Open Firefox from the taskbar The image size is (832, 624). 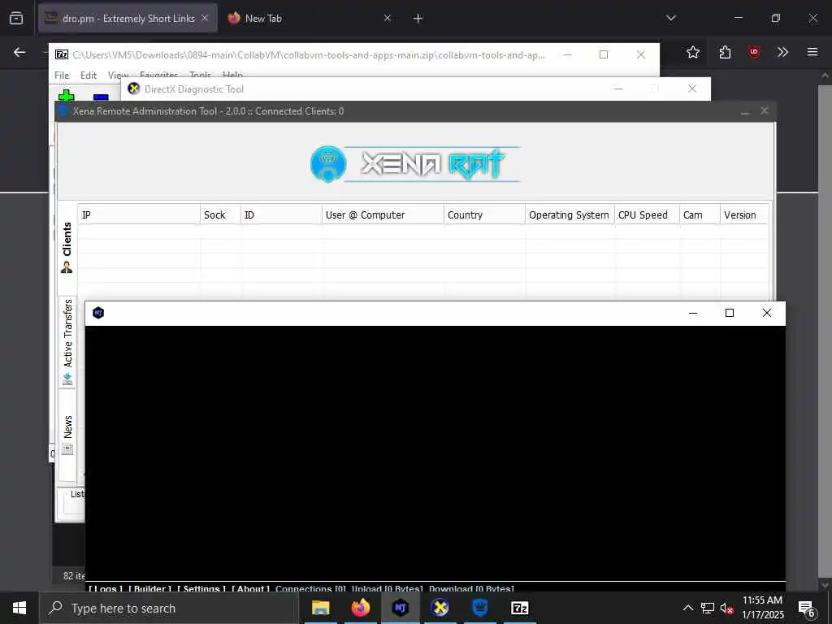tap(360, 608)
